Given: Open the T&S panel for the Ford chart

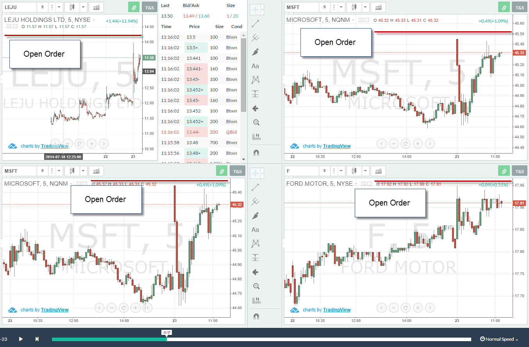Looking at the screenshot, I should pyautogui.click(x=520, y=171).
